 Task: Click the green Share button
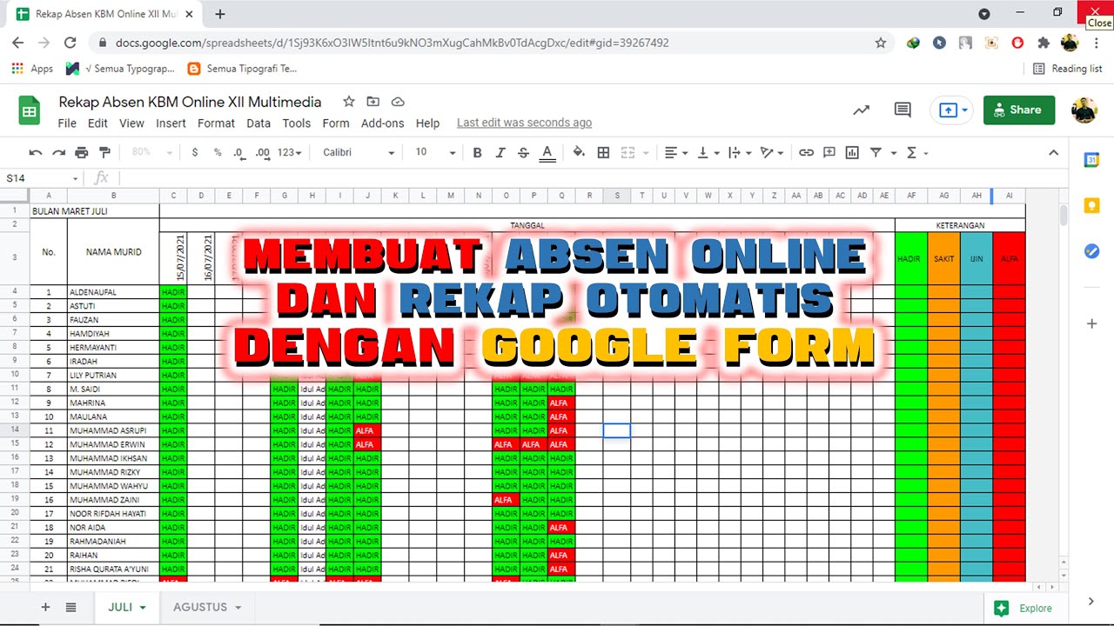(x=1019, y=110)
